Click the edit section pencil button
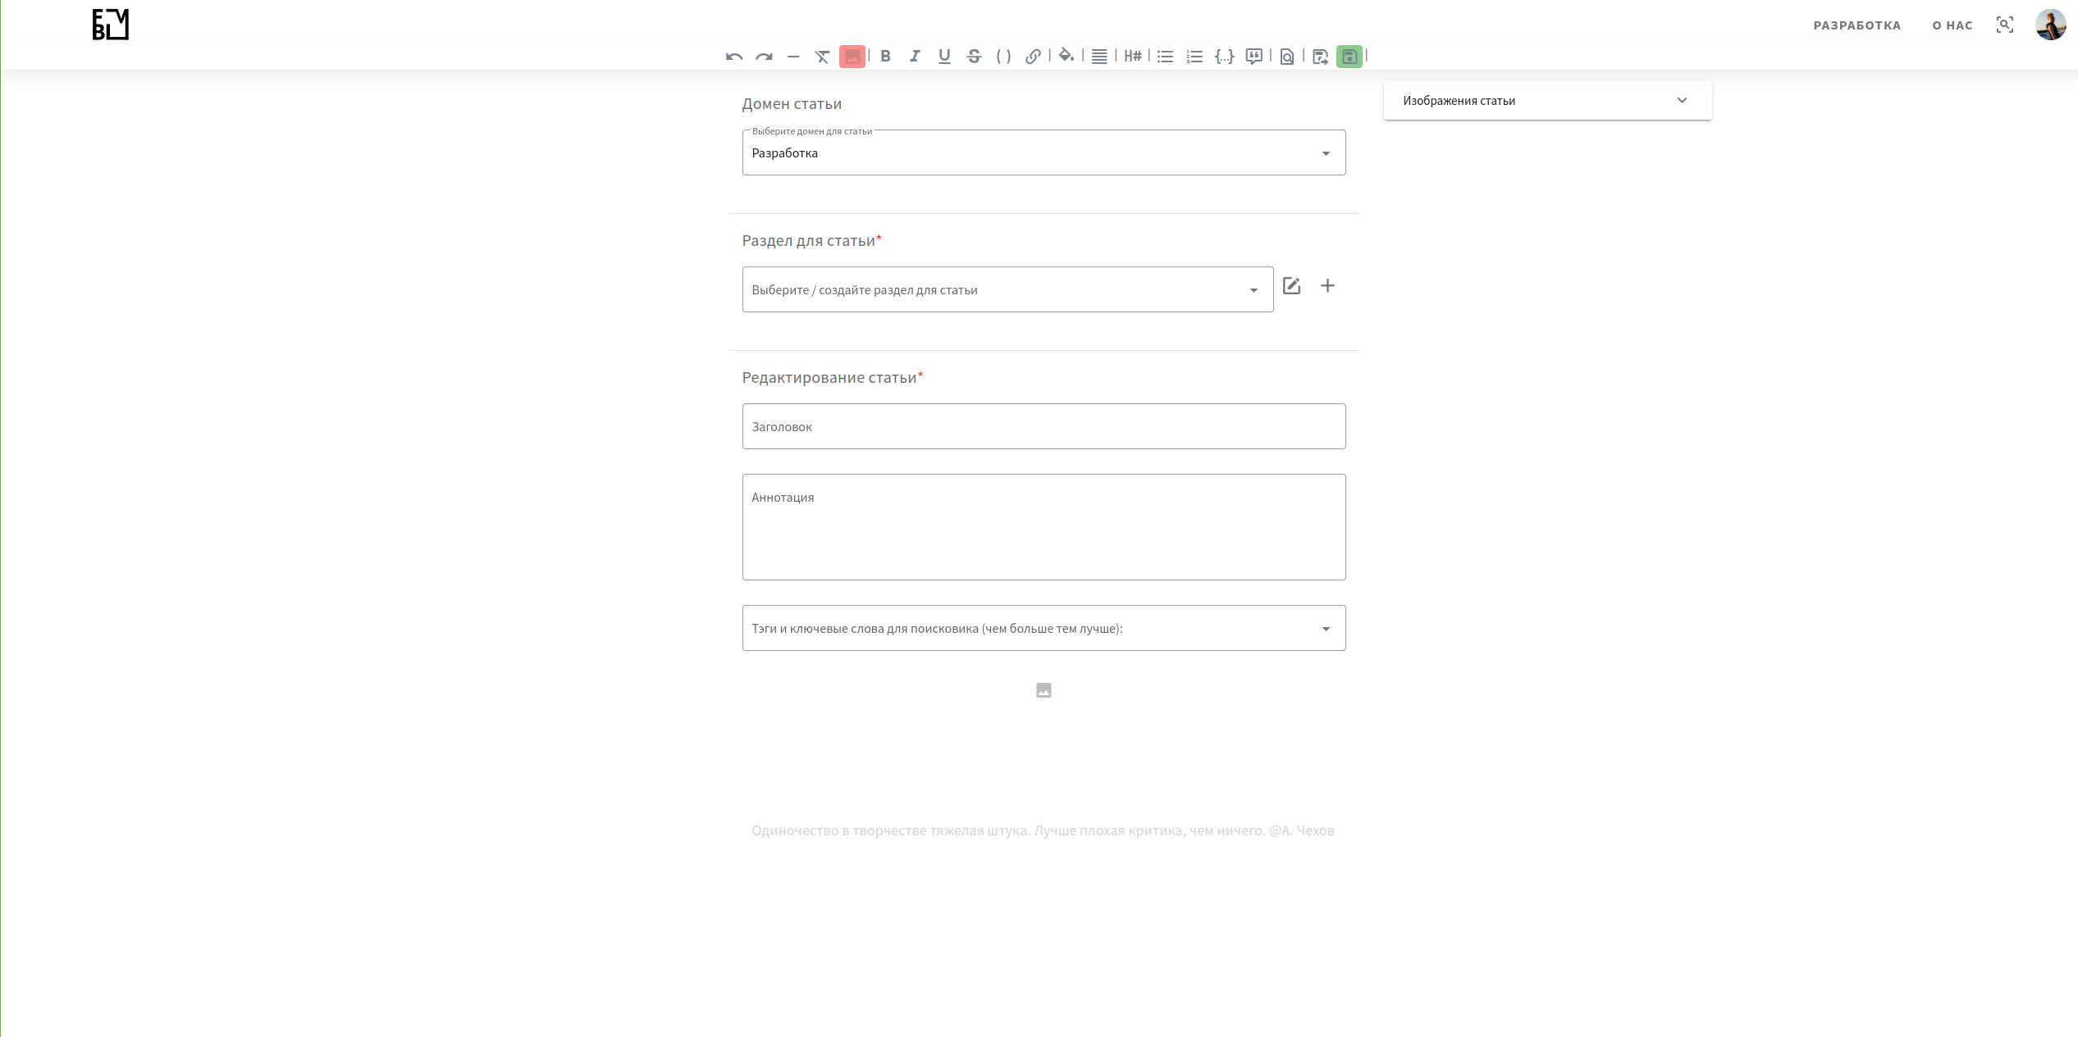 [x=1291, y=286]
